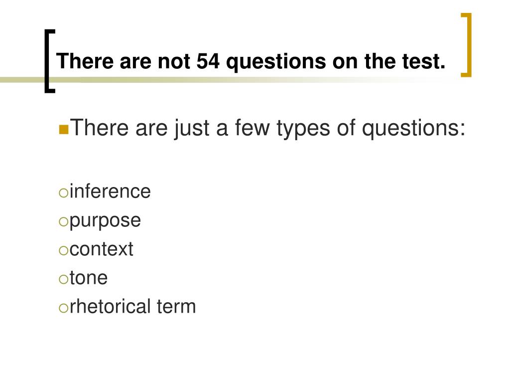Click the circle bullet beside purpose
Screen dimensions: 510x383
click(63, 221)
